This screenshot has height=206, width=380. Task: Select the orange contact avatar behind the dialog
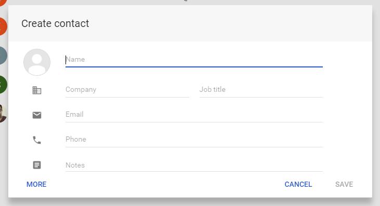4,26
